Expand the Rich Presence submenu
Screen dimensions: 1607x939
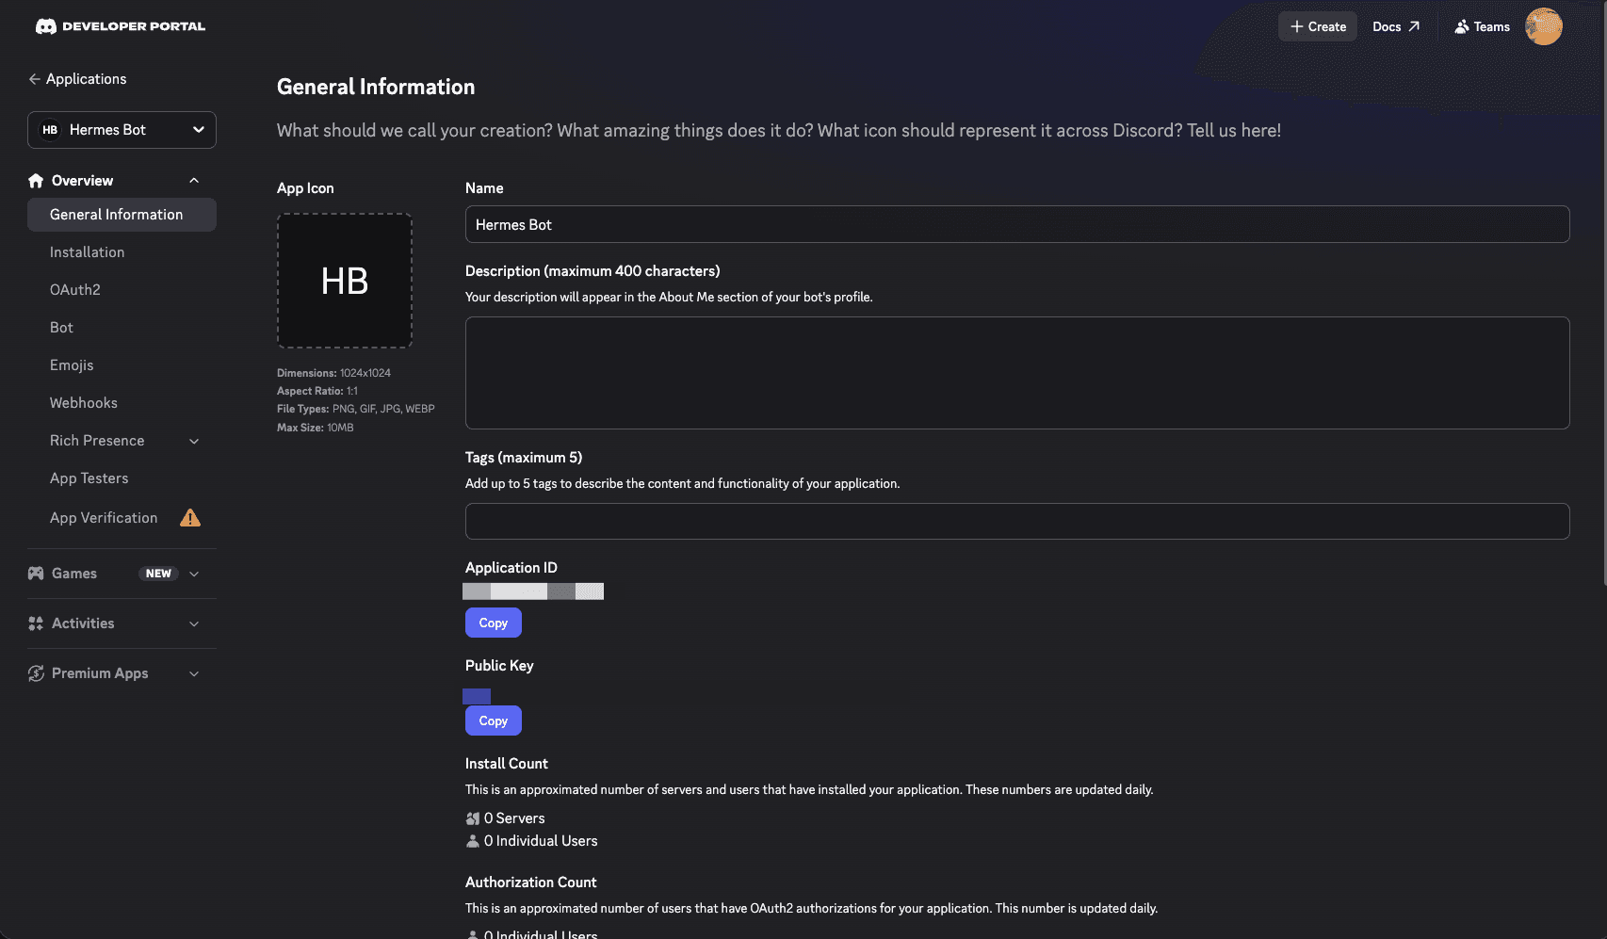pos(194,441)
